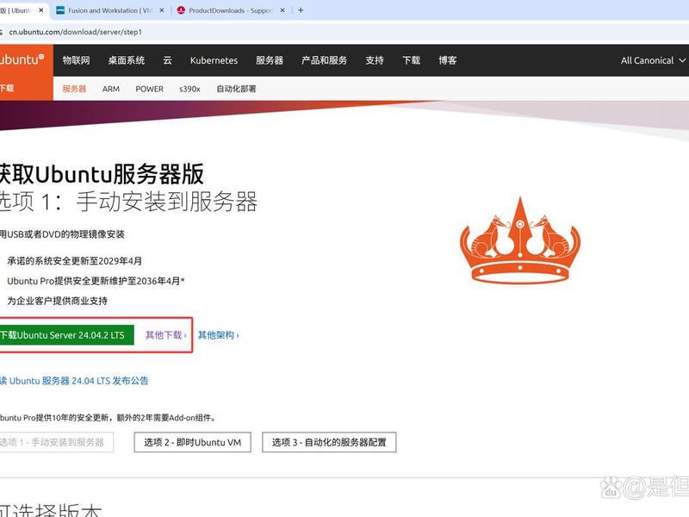Viewport: 689px width, 517px height.
Task: Select the s390x sub-navigation tab
Action: (x=189, y=89)
